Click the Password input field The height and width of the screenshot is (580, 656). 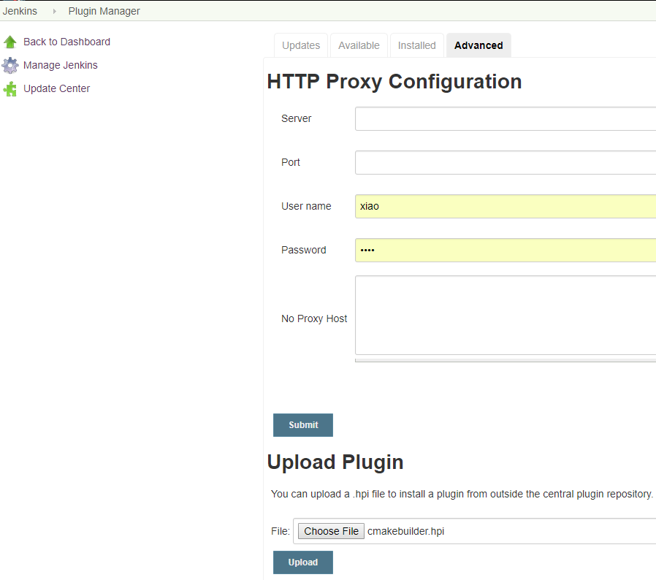click(x=504, y=250)
